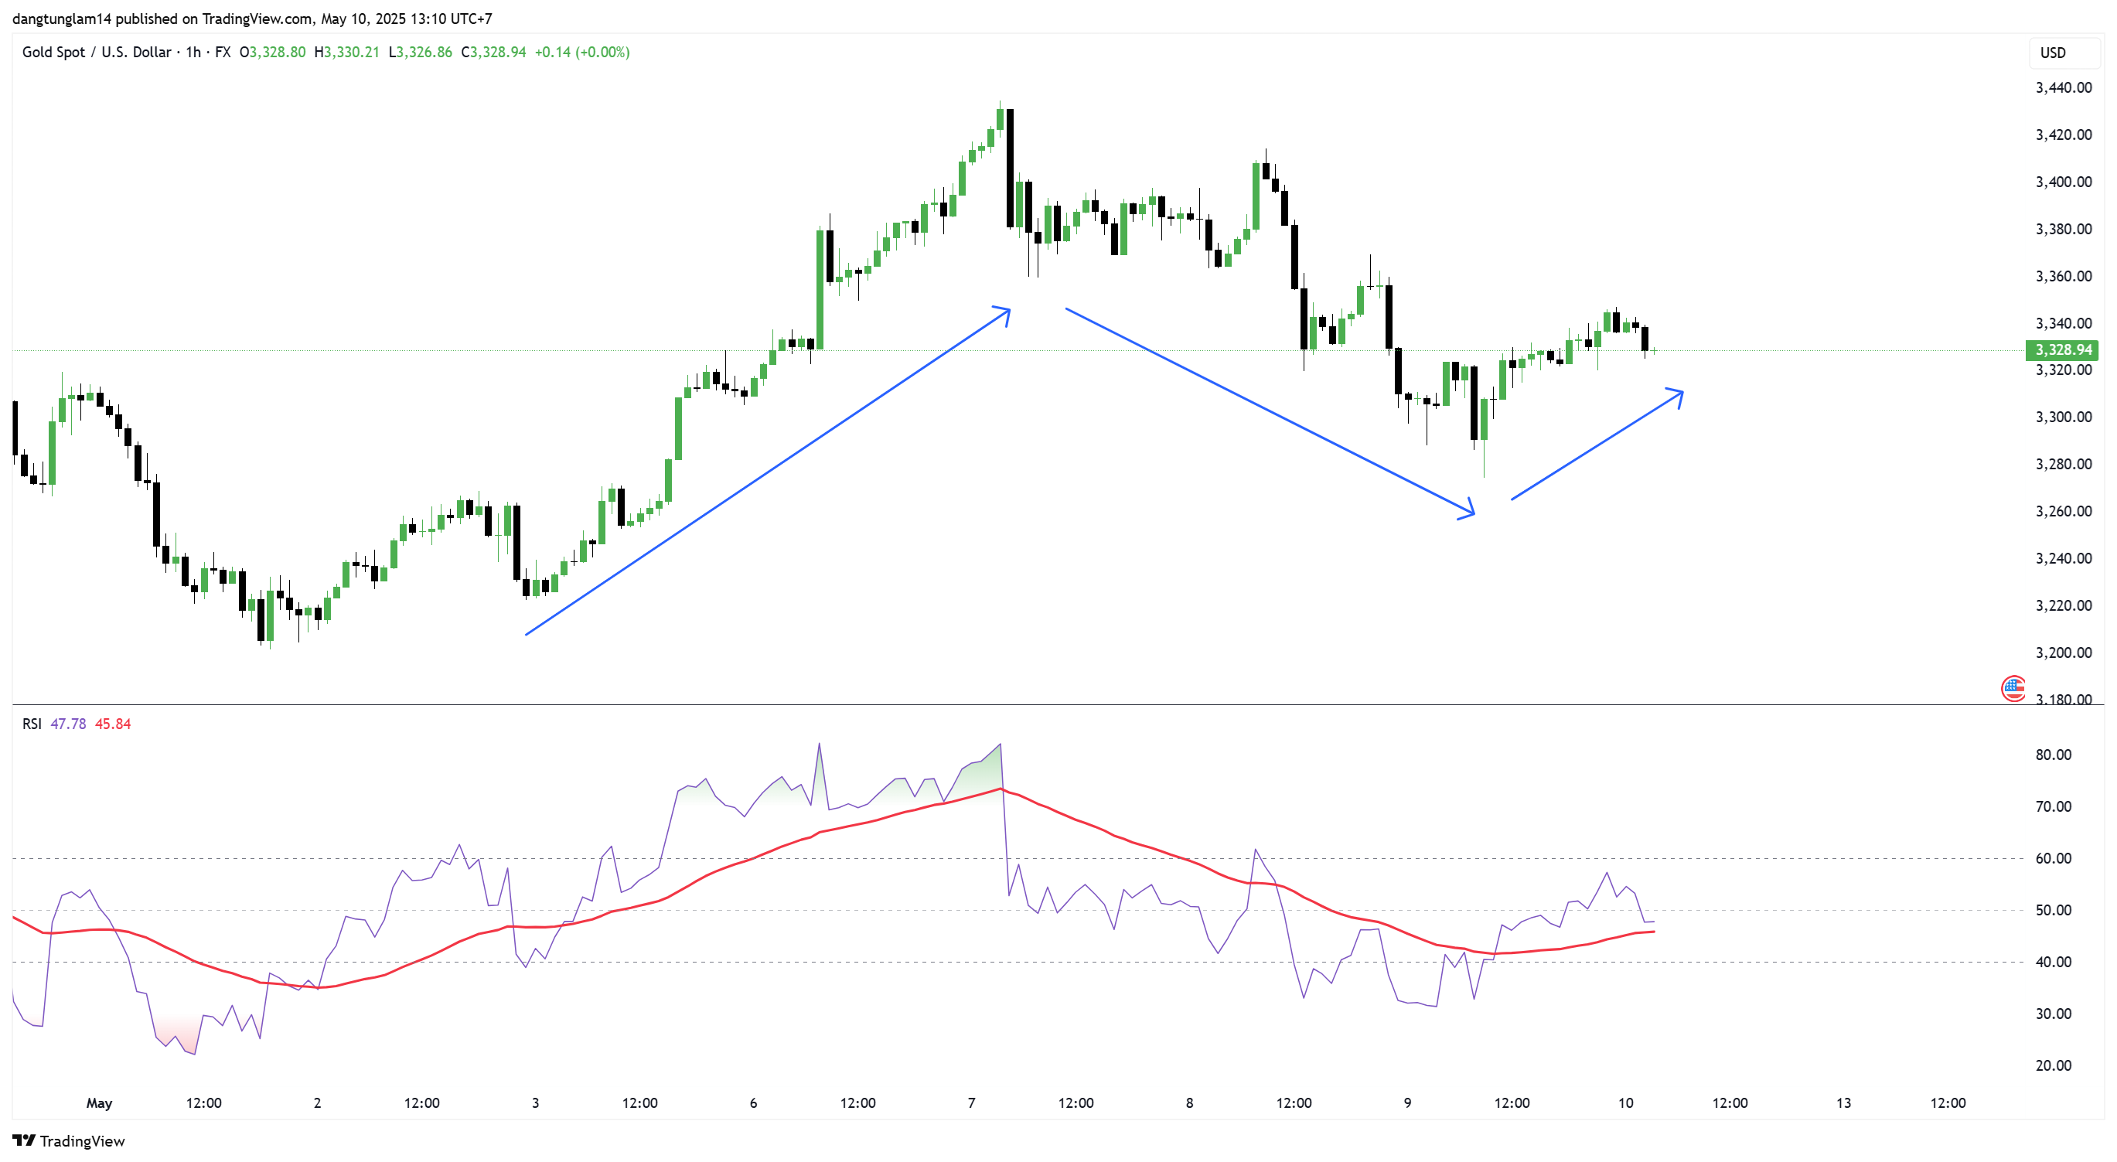
Task: Click the US flag economic event icon
Action: (x=2013, y=688)
